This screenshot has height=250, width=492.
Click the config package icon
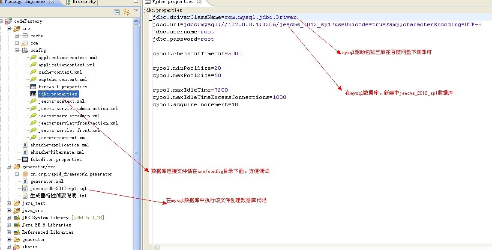pyautogui.click(x=25, y=50)
